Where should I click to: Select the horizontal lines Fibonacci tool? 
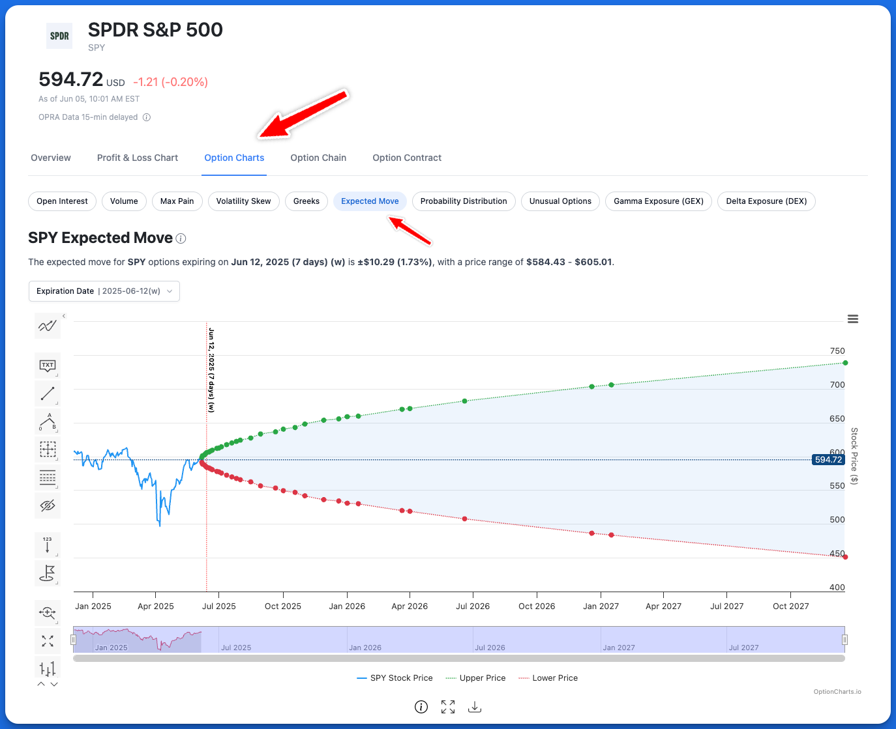point(48,478)
